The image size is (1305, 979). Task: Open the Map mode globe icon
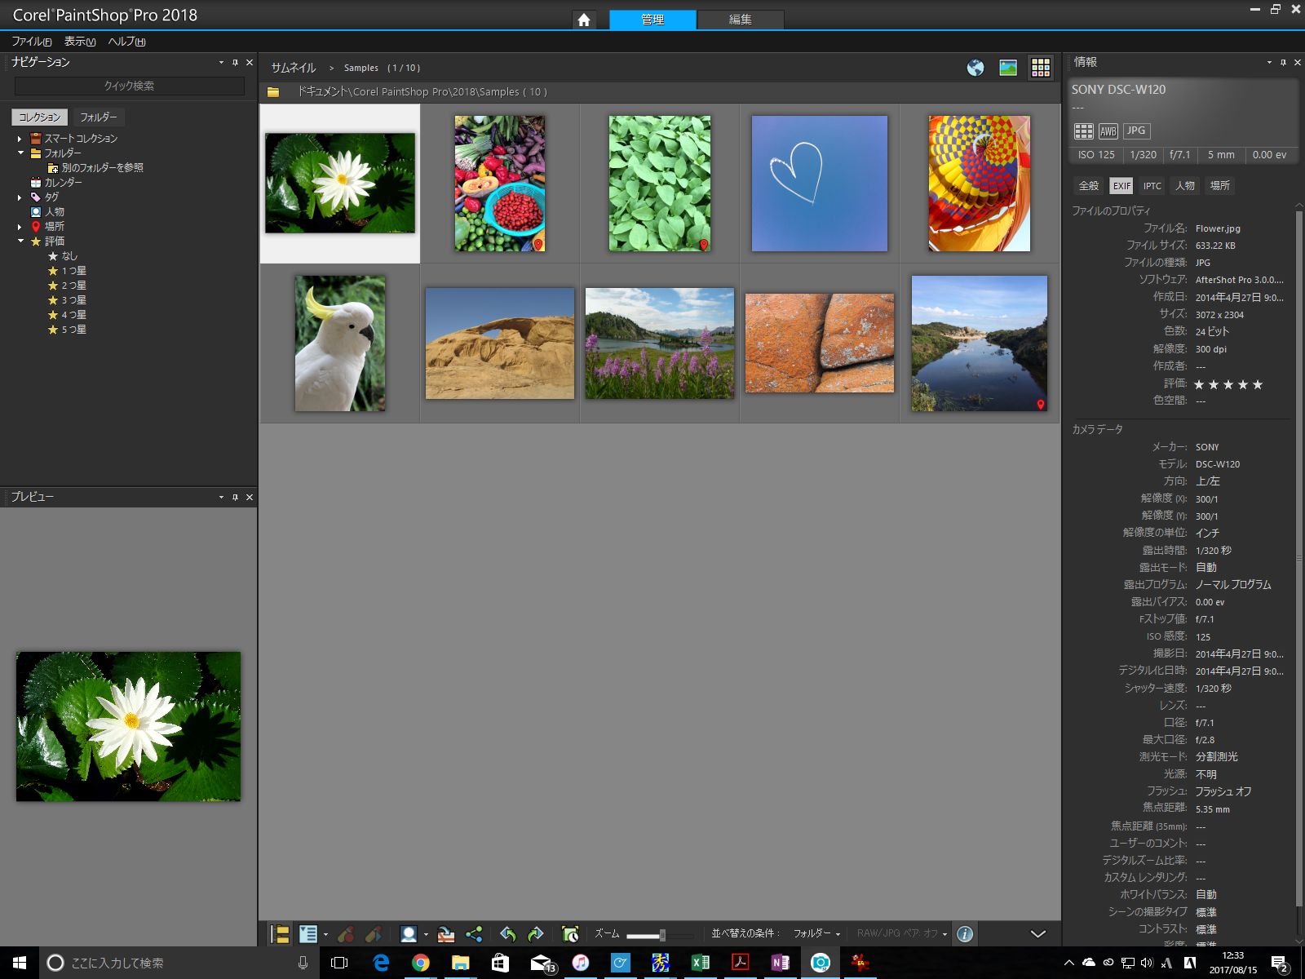point(975,68)
